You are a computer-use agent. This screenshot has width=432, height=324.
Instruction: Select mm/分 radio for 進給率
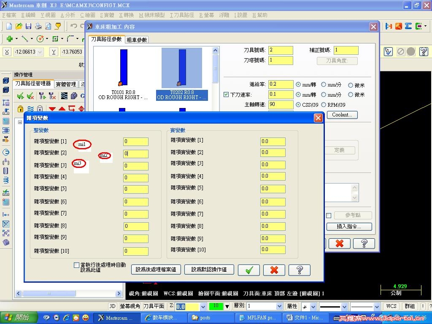(324, 84)
